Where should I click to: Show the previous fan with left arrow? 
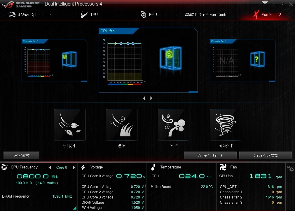(144, 98)
